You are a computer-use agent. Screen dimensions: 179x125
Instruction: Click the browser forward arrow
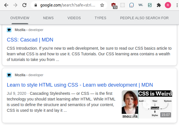click(x=15, y=5)
